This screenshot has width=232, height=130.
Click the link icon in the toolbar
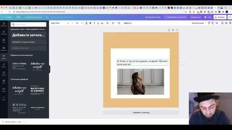pos(217,23)
